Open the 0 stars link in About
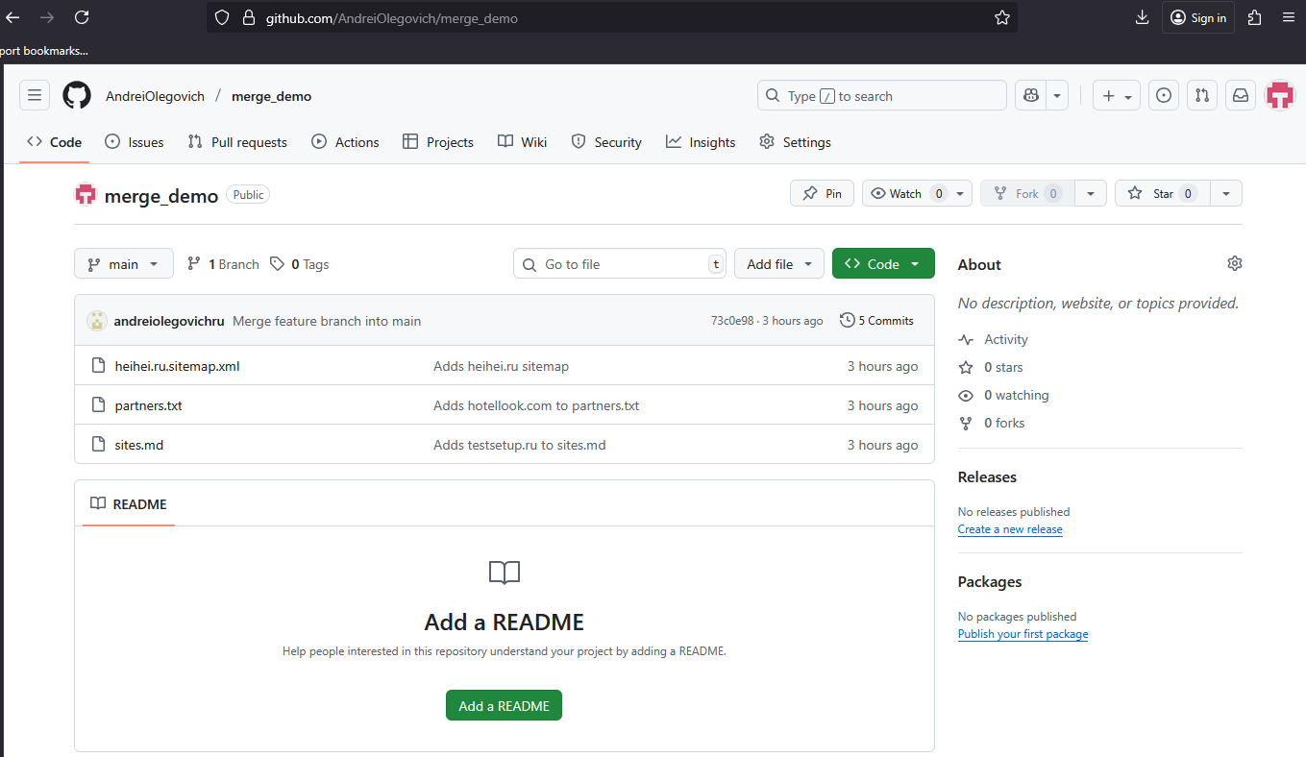 991,367
